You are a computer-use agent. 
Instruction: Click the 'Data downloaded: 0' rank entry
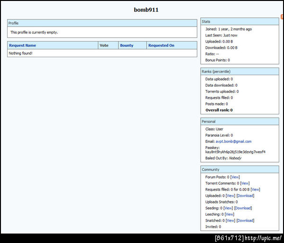coord(221,85)
